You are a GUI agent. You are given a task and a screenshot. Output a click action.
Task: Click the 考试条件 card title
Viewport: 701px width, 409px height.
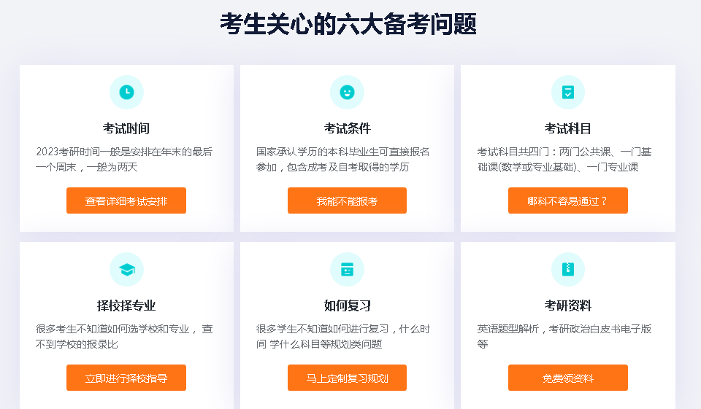pyautogui.click(x=348, y=128)
